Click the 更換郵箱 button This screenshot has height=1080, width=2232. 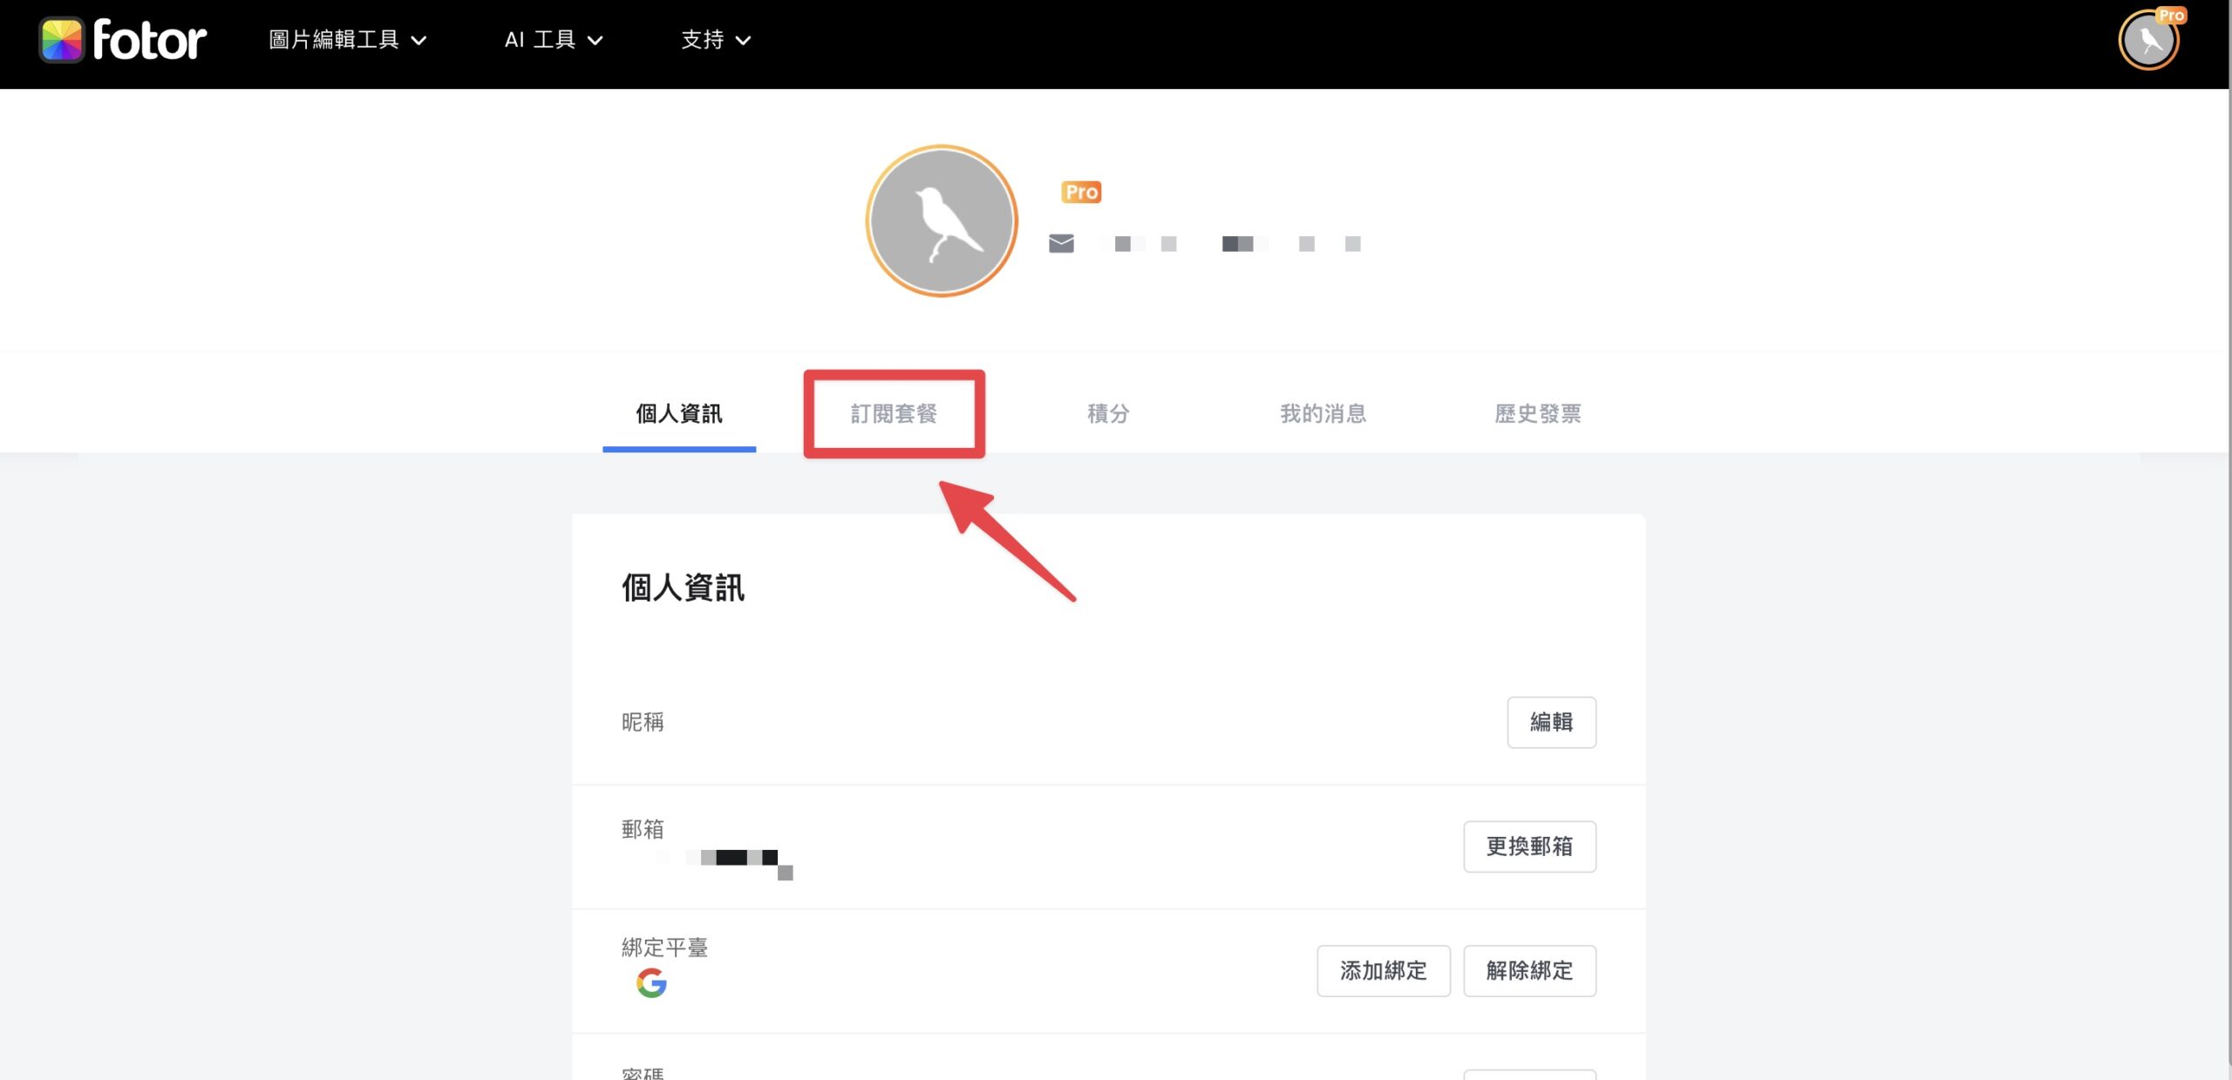tap(1529, 846)
